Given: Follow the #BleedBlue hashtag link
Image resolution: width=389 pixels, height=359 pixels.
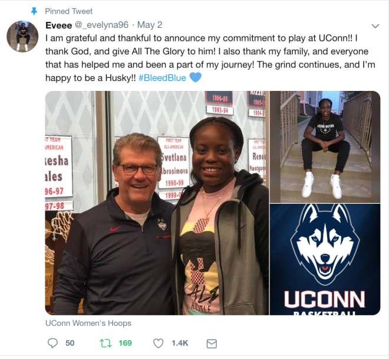Looking at the screenshot, I should coord(162,78).
